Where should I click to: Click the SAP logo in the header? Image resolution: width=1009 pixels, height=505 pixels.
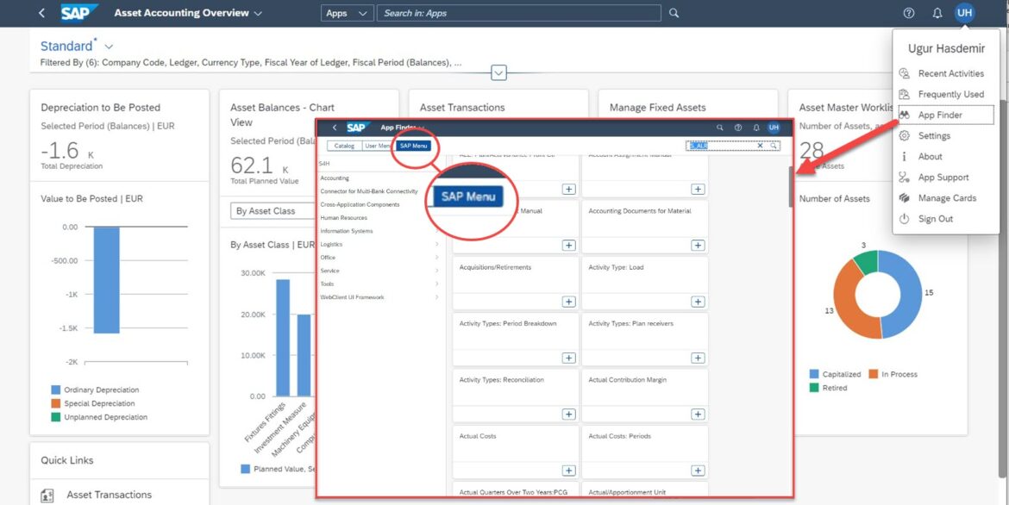79,13
